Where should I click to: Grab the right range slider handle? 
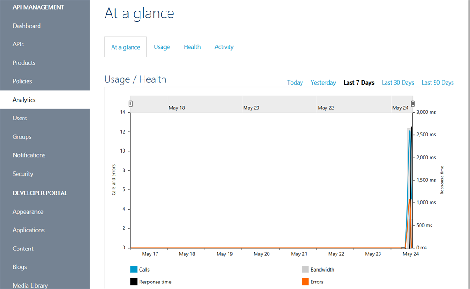coord(413,104)
